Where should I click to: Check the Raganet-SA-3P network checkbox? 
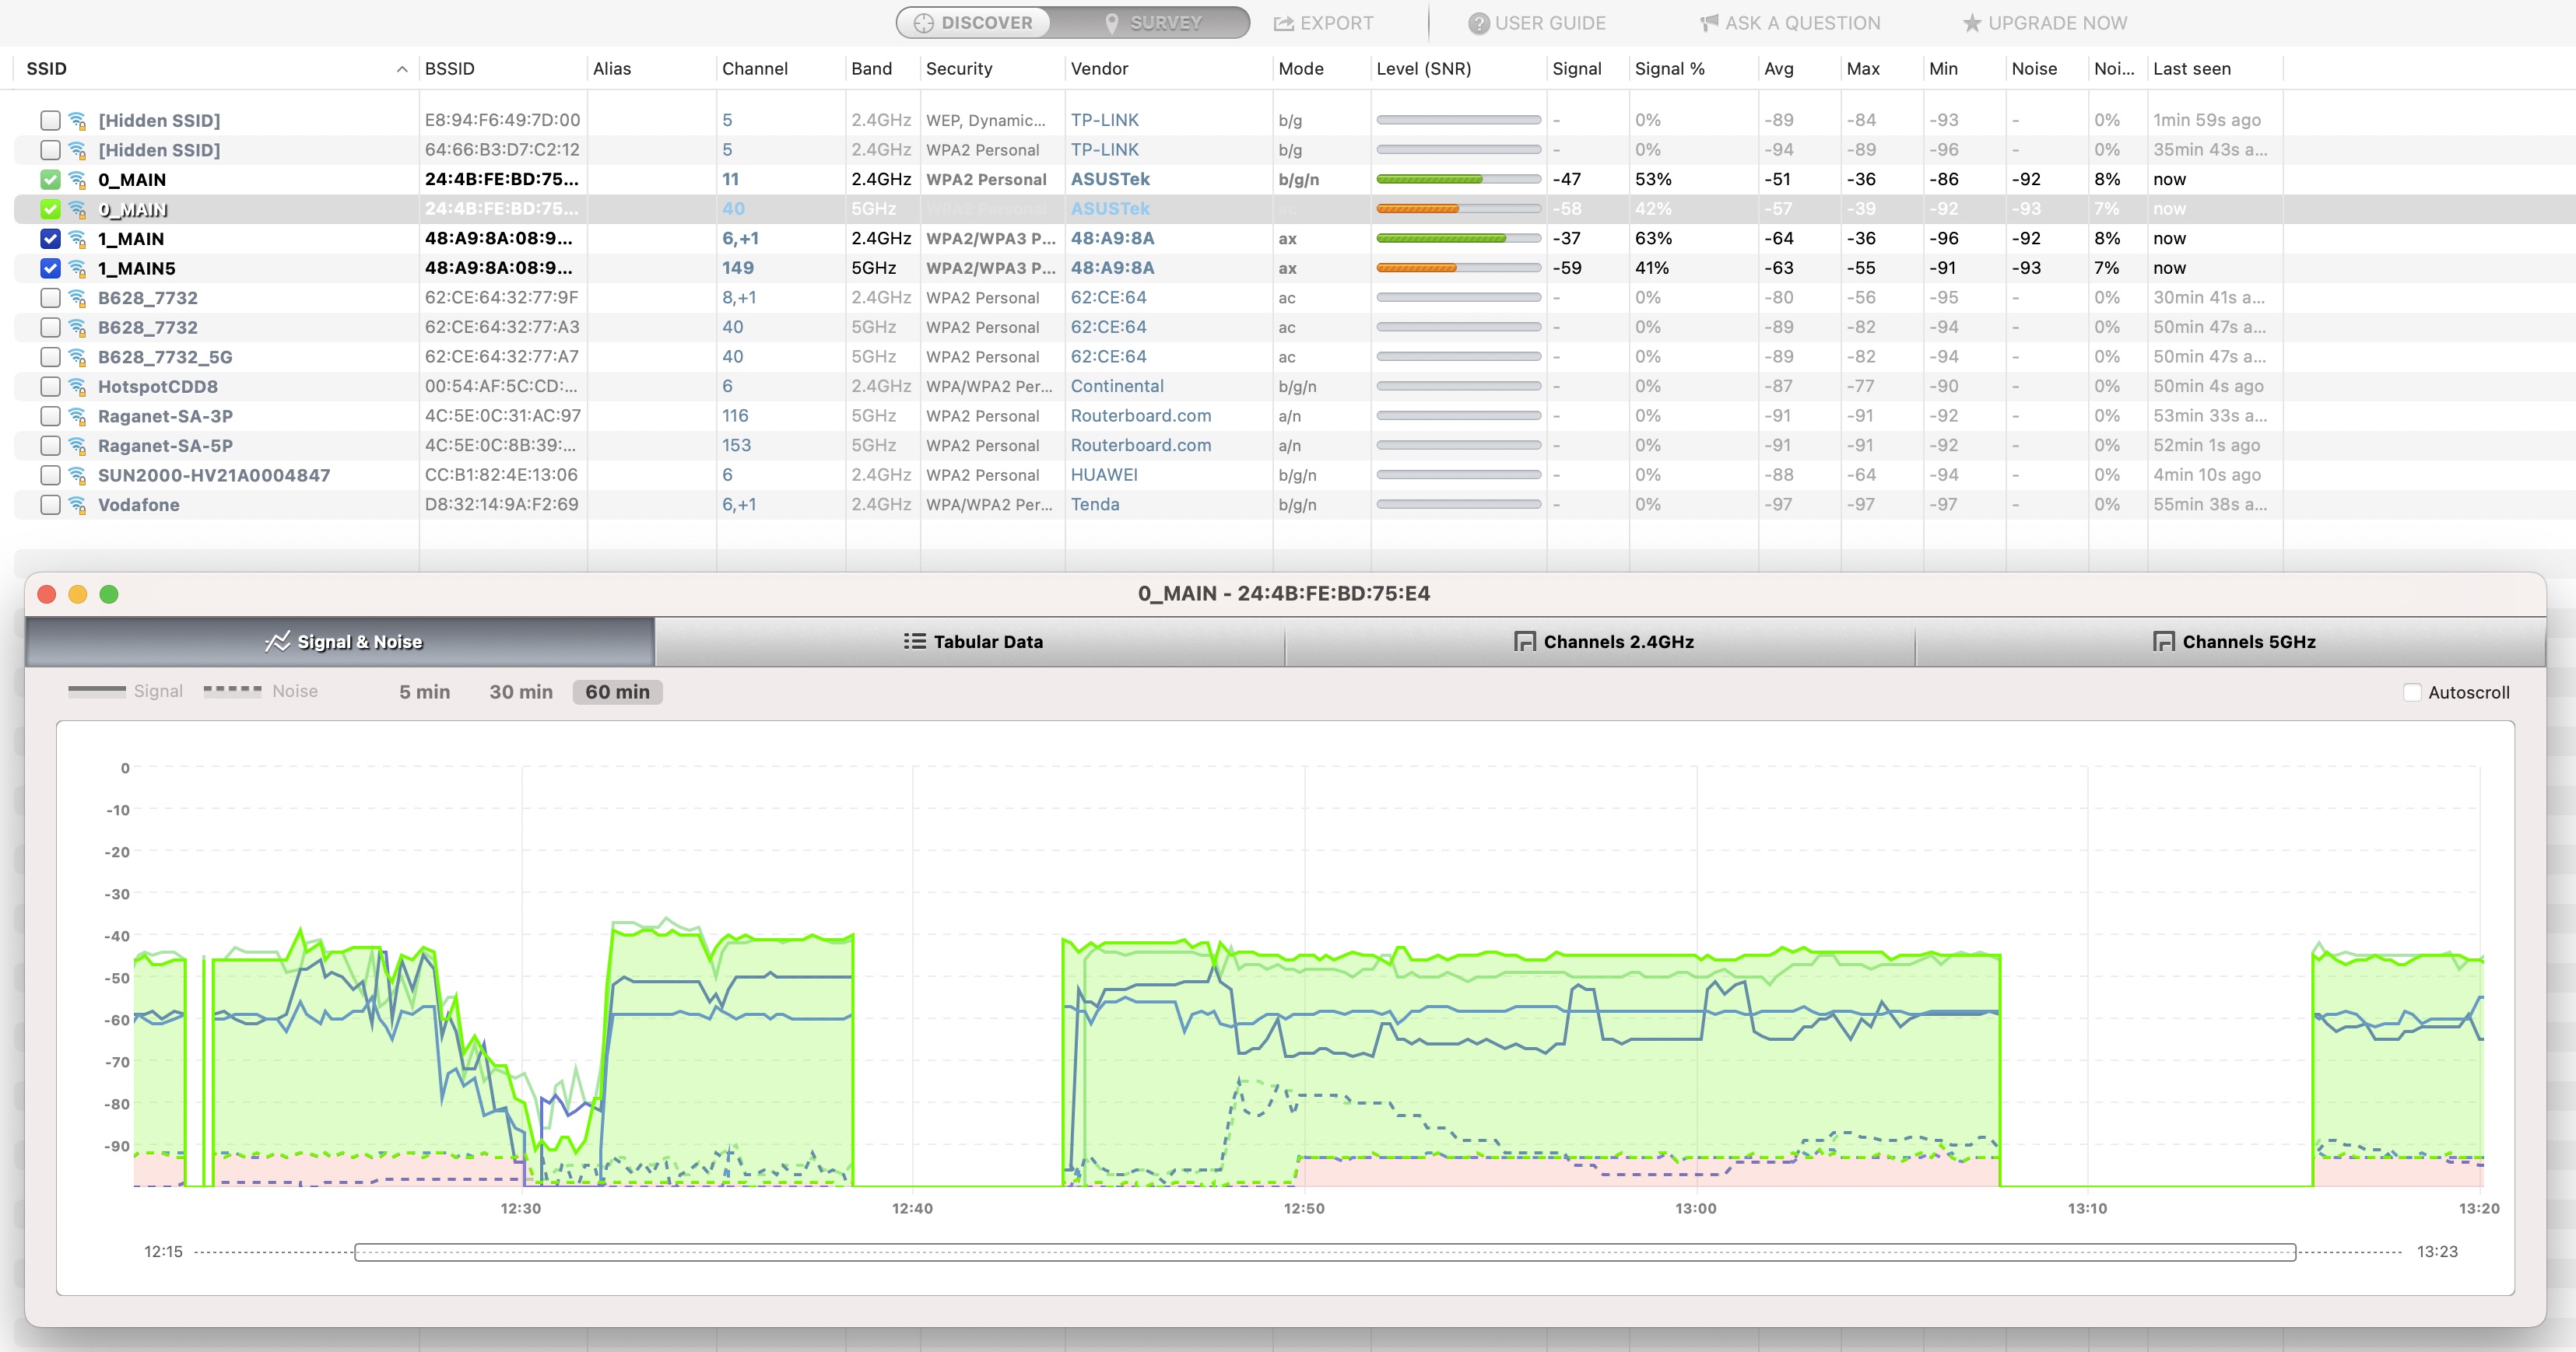point(50,415)
